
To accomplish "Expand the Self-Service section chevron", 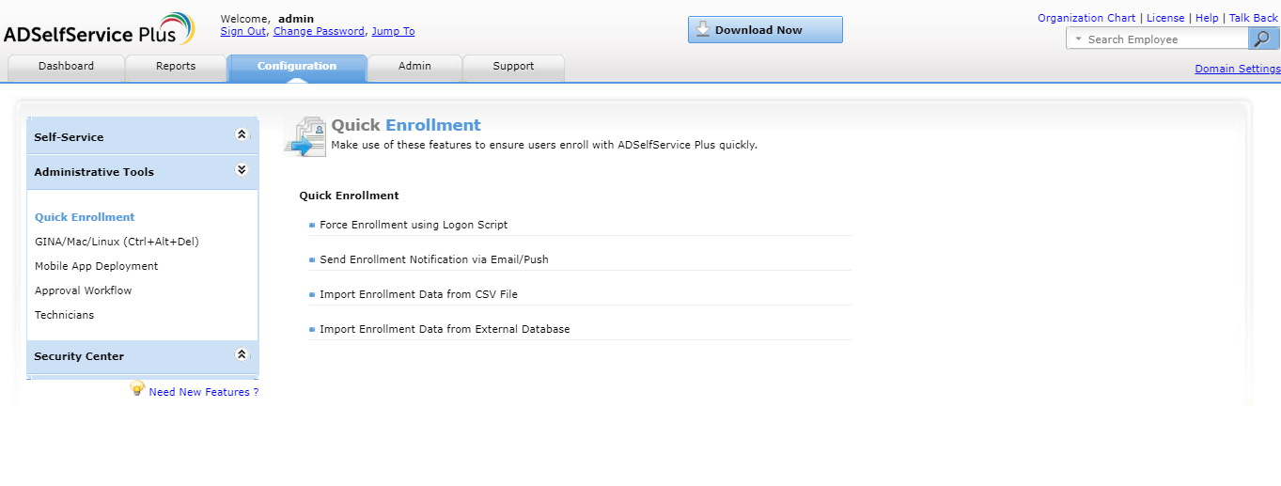I will click(242, 134).
